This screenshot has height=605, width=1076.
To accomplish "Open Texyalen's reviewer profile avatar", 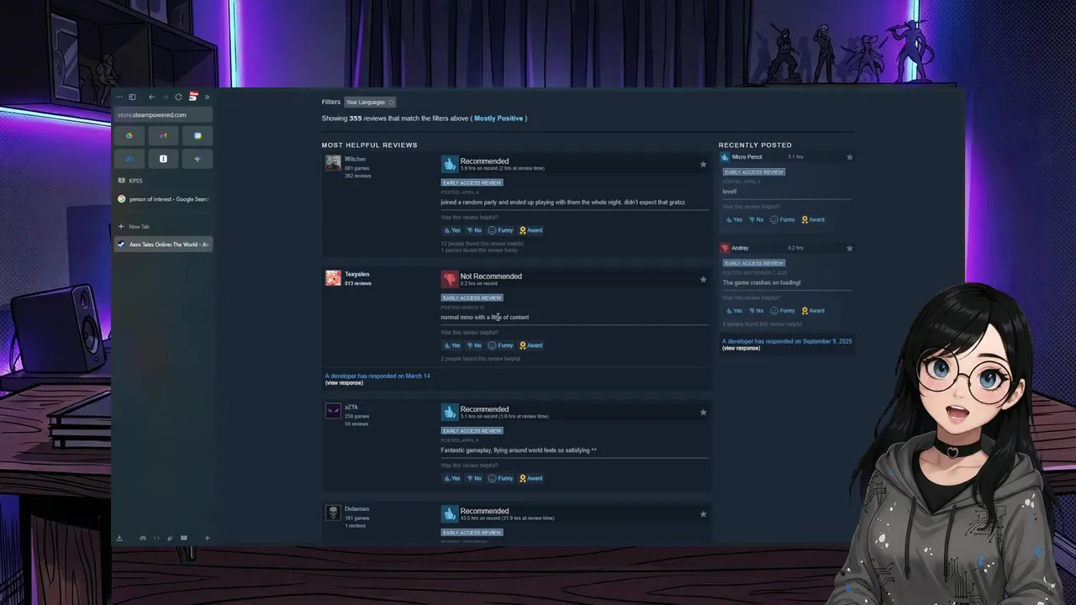I will click(333, 278).
